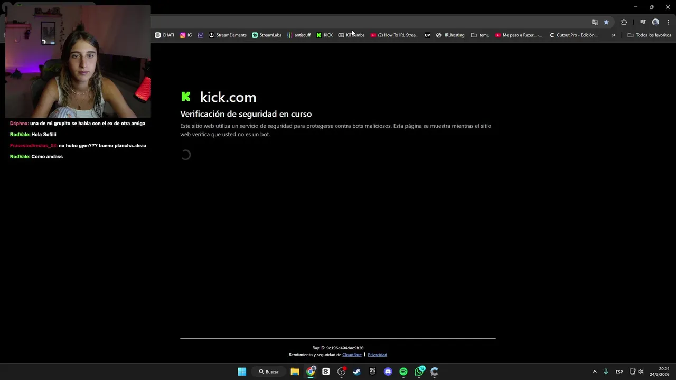676x380 pixels.
Task: Click the Privacidad link in the footer
Action: point(377,355)
